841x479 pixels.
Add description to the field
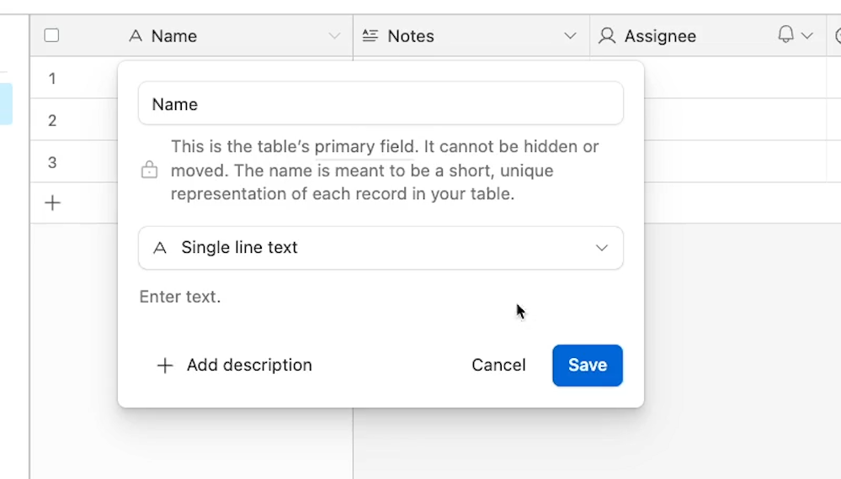click(x=234, y=365)
